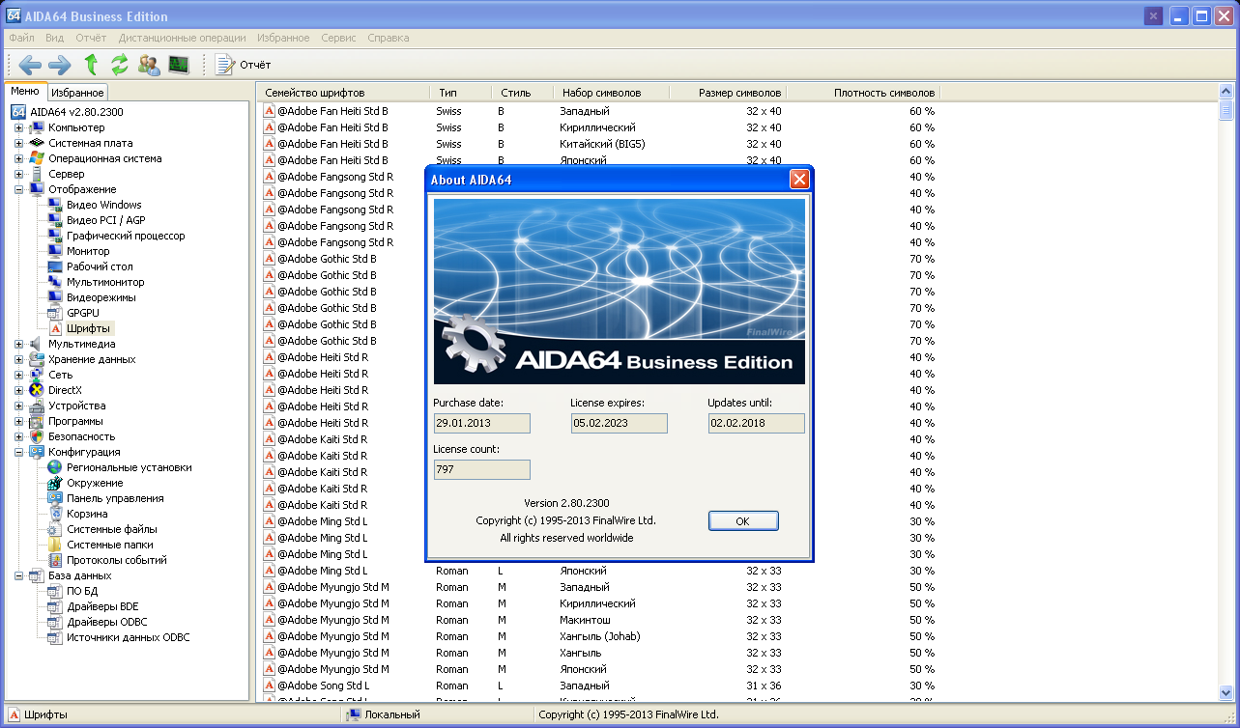Open Драйверы BDE tree item
Screen dimensions: 1240x728
click(102, 606)
